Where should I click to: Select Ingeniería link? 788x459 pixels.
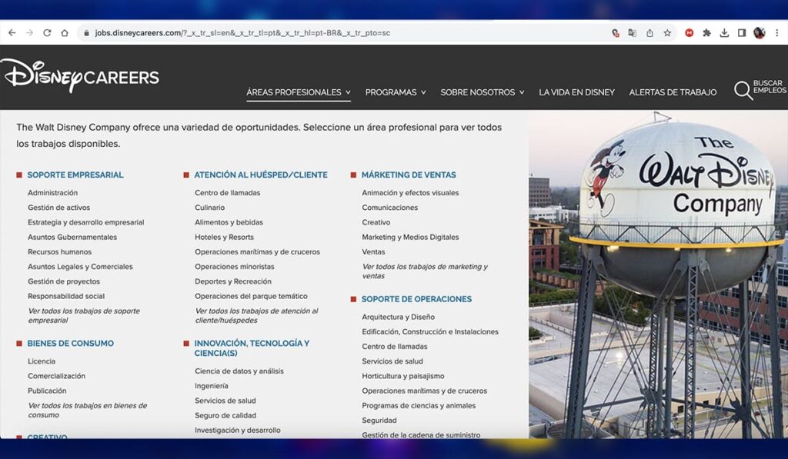point(212,386)
